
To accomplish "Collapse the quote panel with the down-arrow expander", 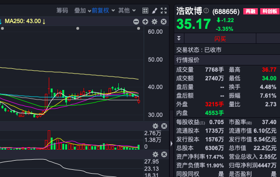I will coord(179,38).
